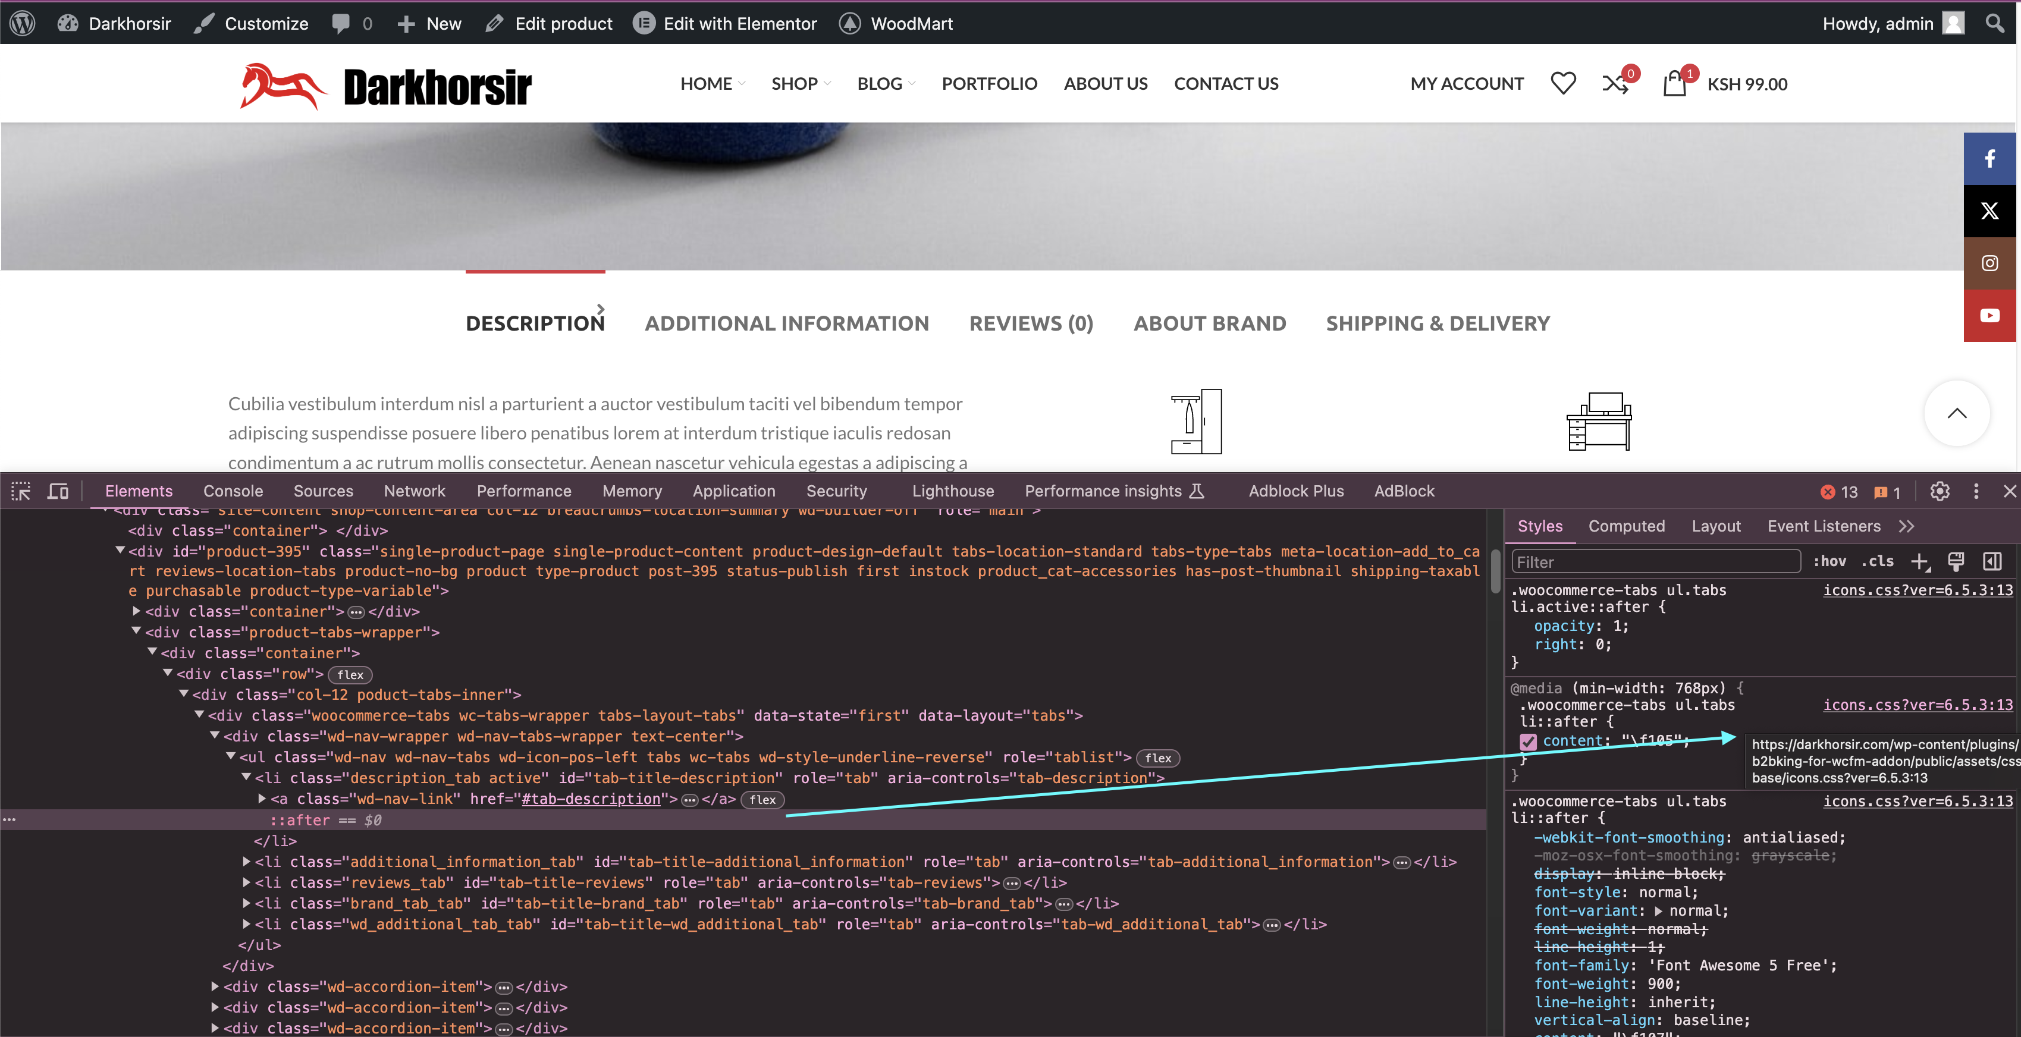The height and width of the screenshot is (1037, 2021).
Task: Collapse the product-395 div node
Action: tap(120, 551)
